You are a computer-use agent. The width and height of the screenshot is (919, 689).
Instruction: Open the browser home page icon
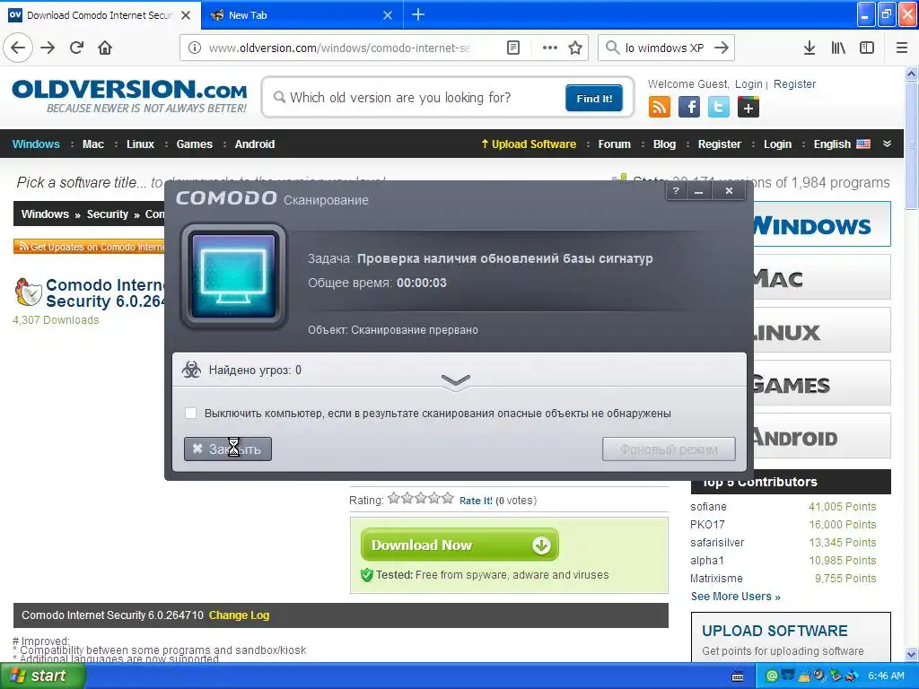pos(105,48)
